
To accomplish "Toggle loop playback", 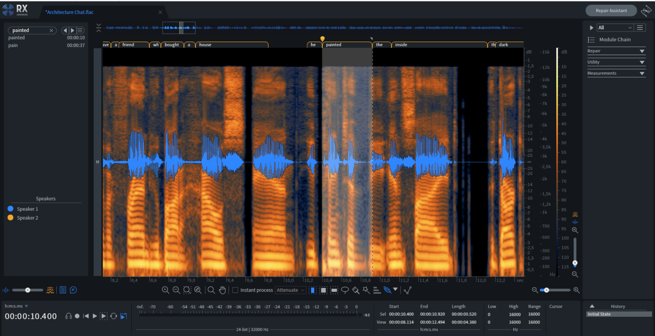I will coord(113,316).
